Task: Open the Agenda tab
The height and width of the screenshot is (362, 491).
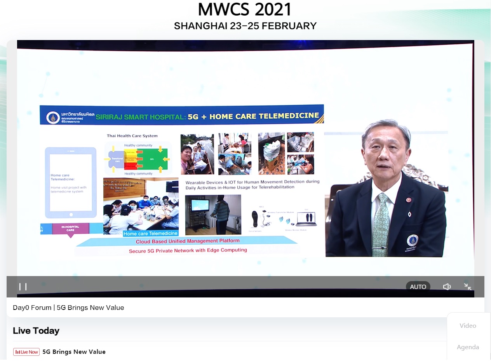Action: tap(468, 347)
